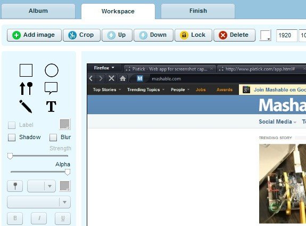Click the Mashable M site icon in address bar
This screenshot has height=226, width=306.
(140, 78)
